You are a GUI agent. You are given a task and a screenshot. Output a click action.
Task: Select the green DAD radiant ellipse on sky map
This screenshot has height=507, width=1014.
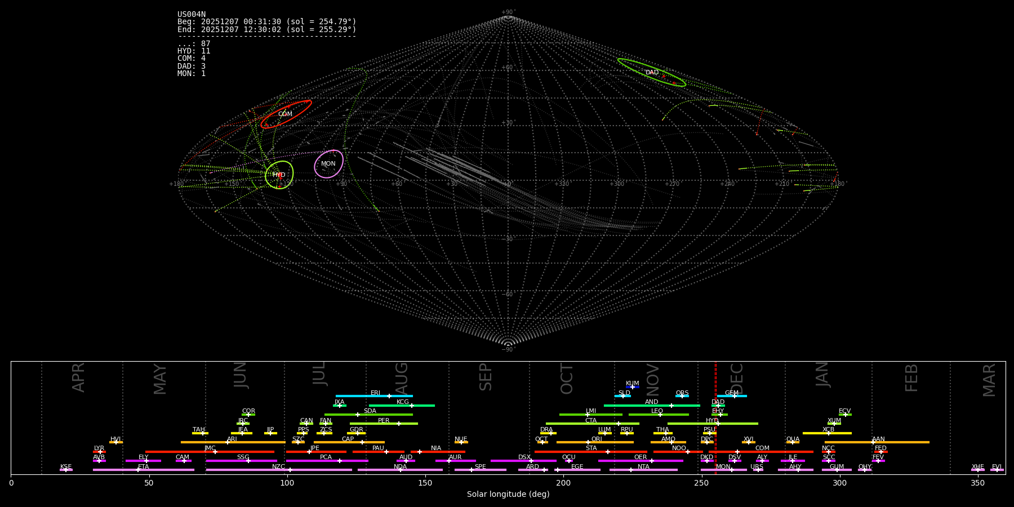pyautogui.click(x=652, y=72)
